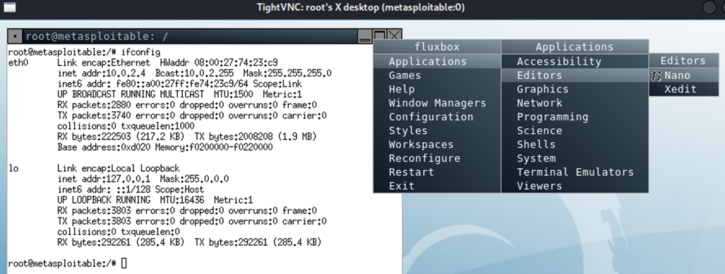Choose Exit in fluxbox menu

click(437, 186)
